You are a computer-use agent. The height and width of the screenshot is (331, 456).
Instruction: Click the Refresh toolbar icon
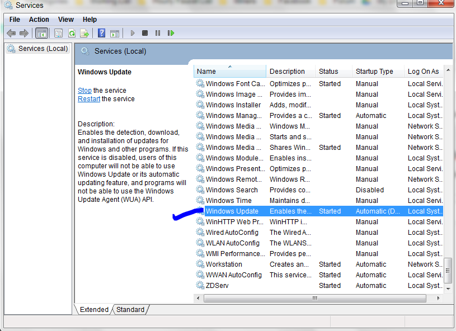coord(72,33)
